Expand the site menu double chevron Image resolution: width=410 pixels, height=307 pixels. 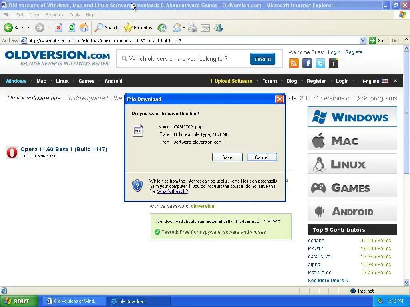(395, 81)
